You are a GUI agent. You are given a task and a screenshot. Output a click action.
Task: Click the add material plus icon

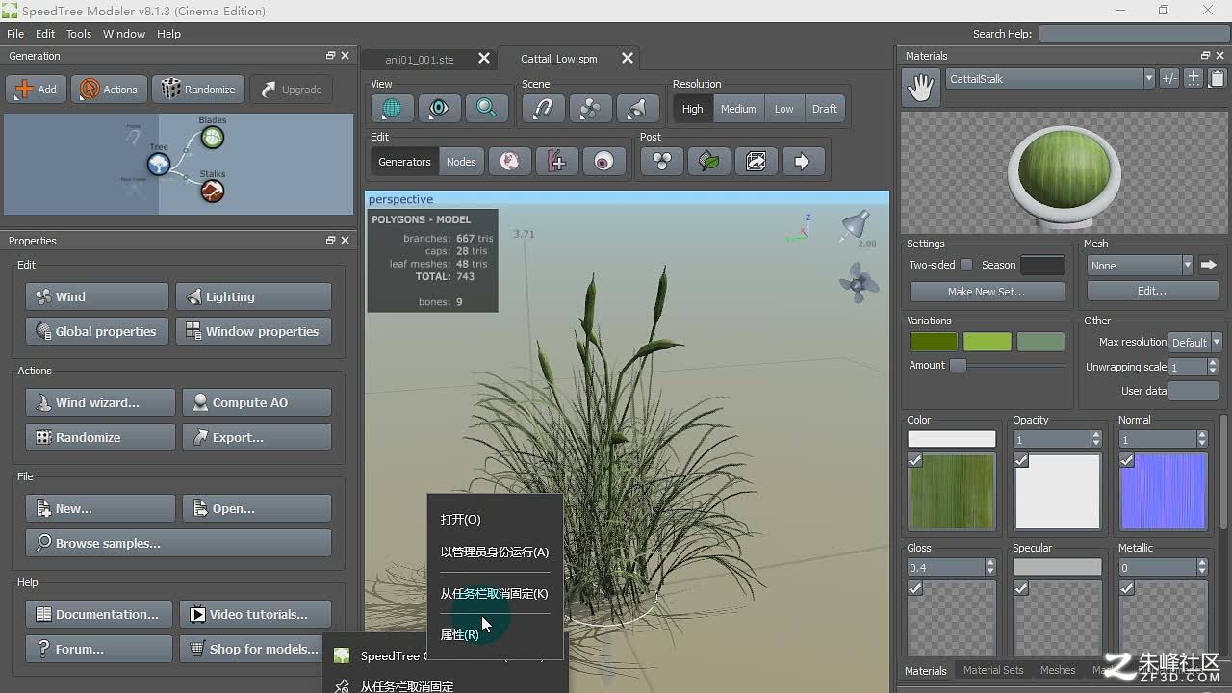(1193, 79)
